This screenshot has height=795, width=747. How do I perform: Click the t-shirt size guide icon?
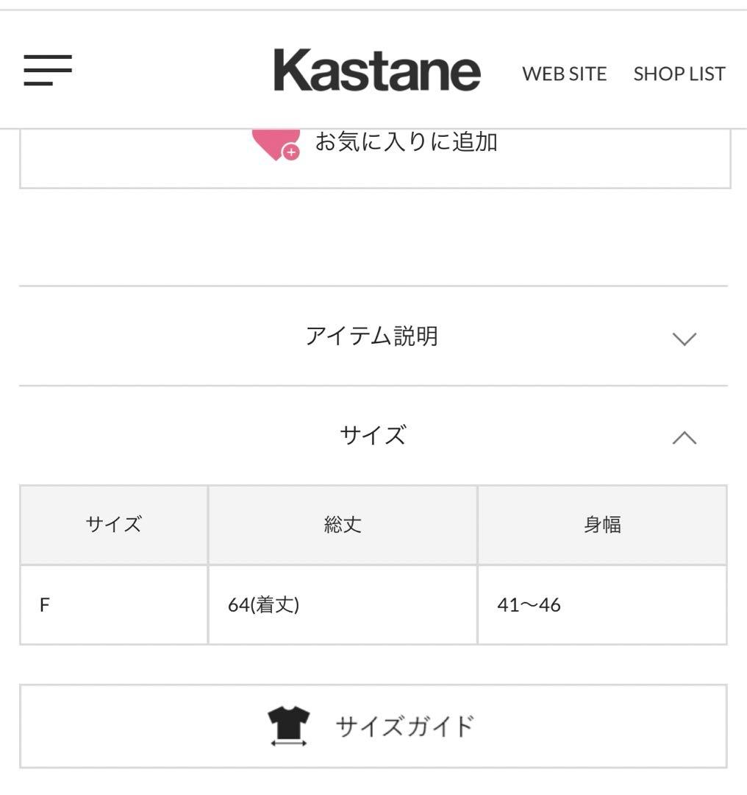coord(288,722)
